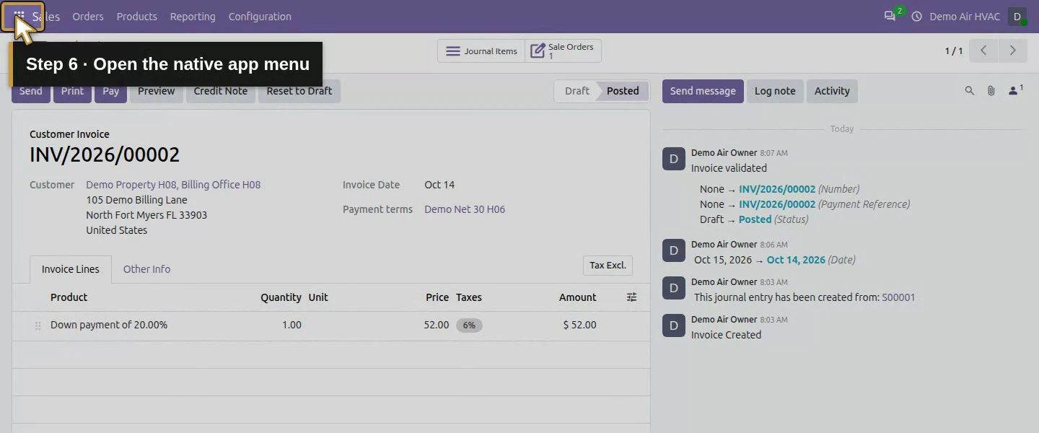Open the Orders menu
Viewport: 1039px width, 433px height.
[88, 17]
